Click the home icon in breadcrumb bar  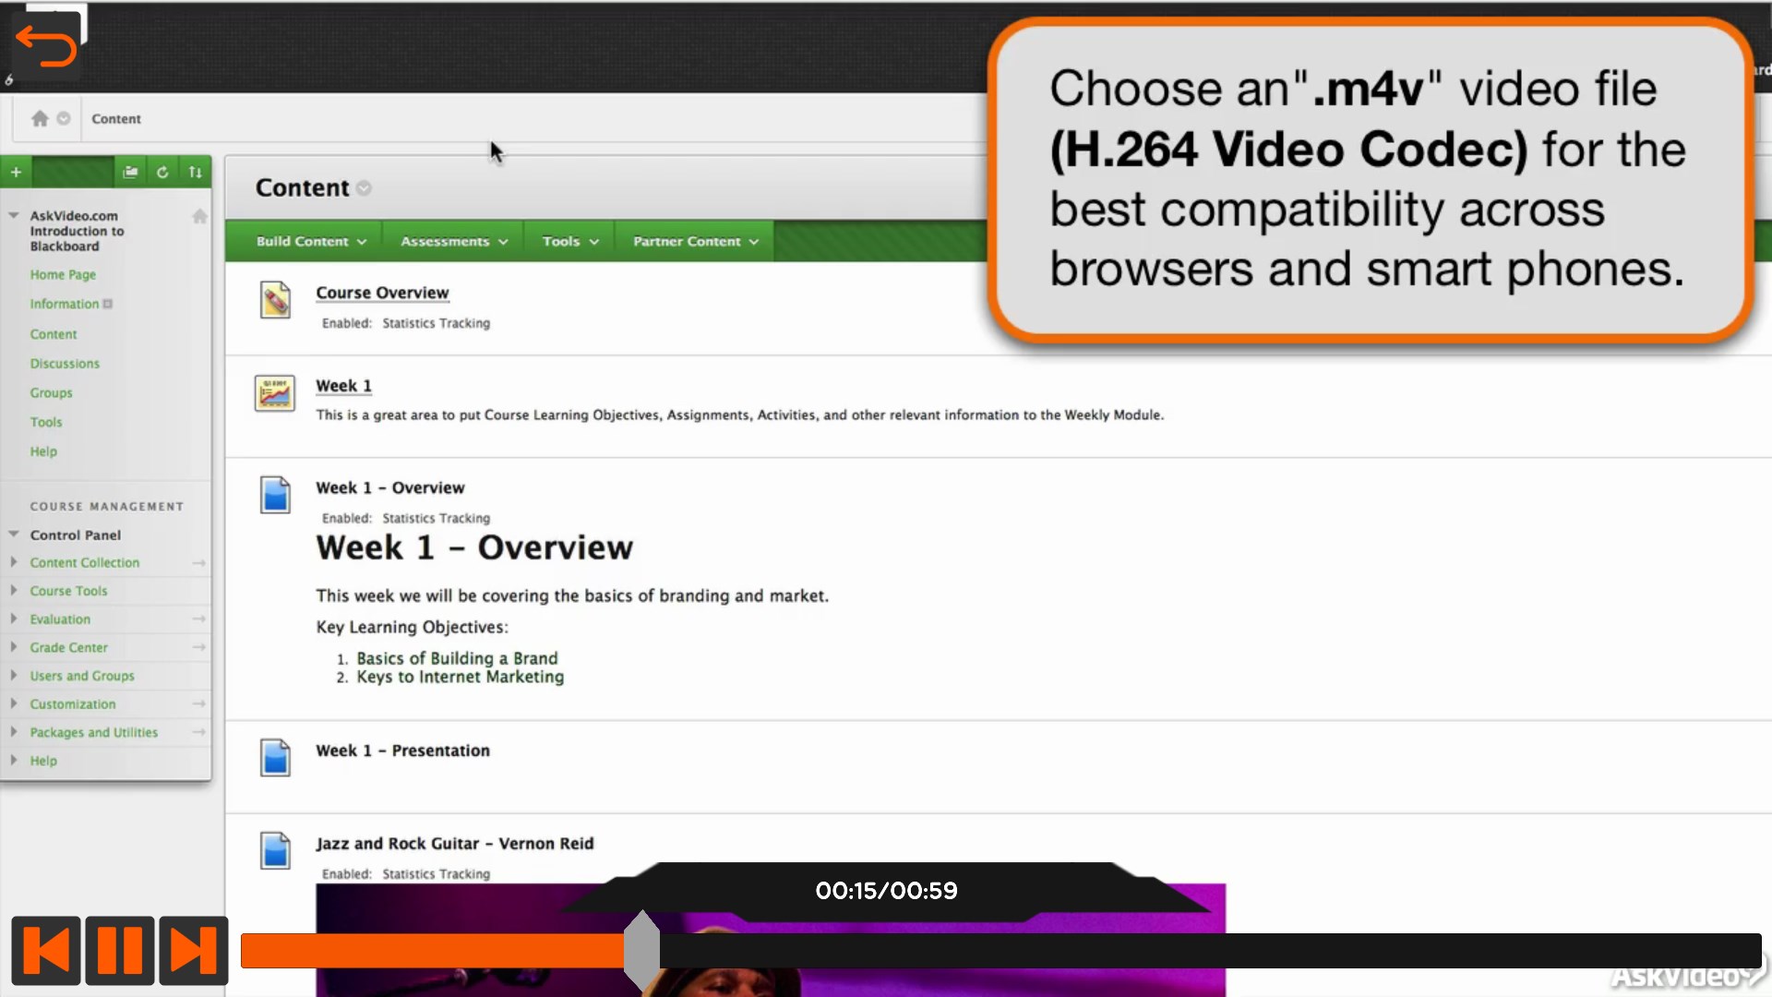40,118
